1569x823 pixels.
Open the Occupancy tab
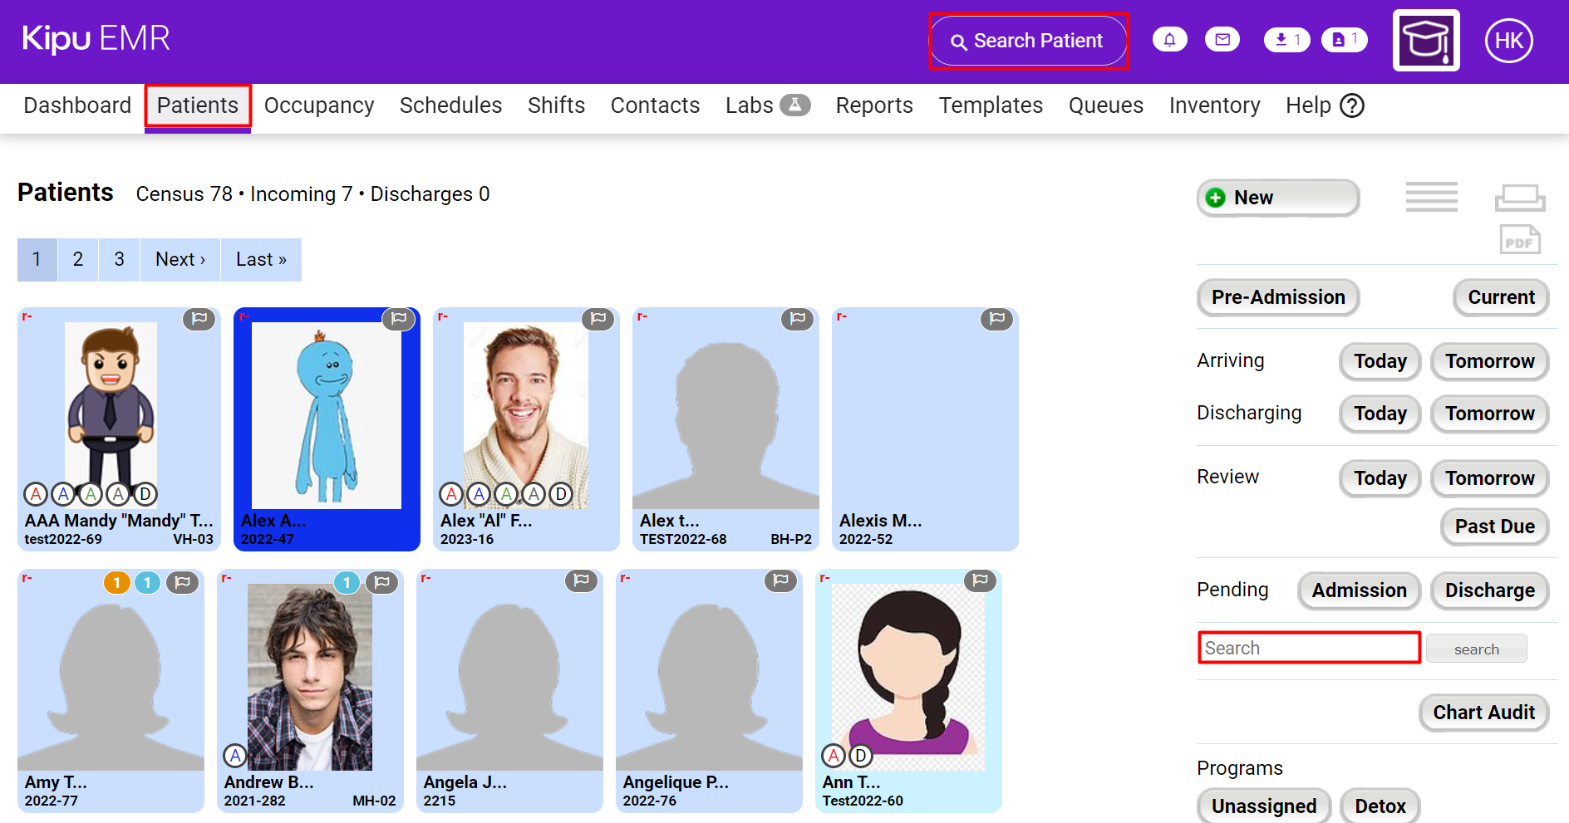pyautogui.click(x=319, y=106)
